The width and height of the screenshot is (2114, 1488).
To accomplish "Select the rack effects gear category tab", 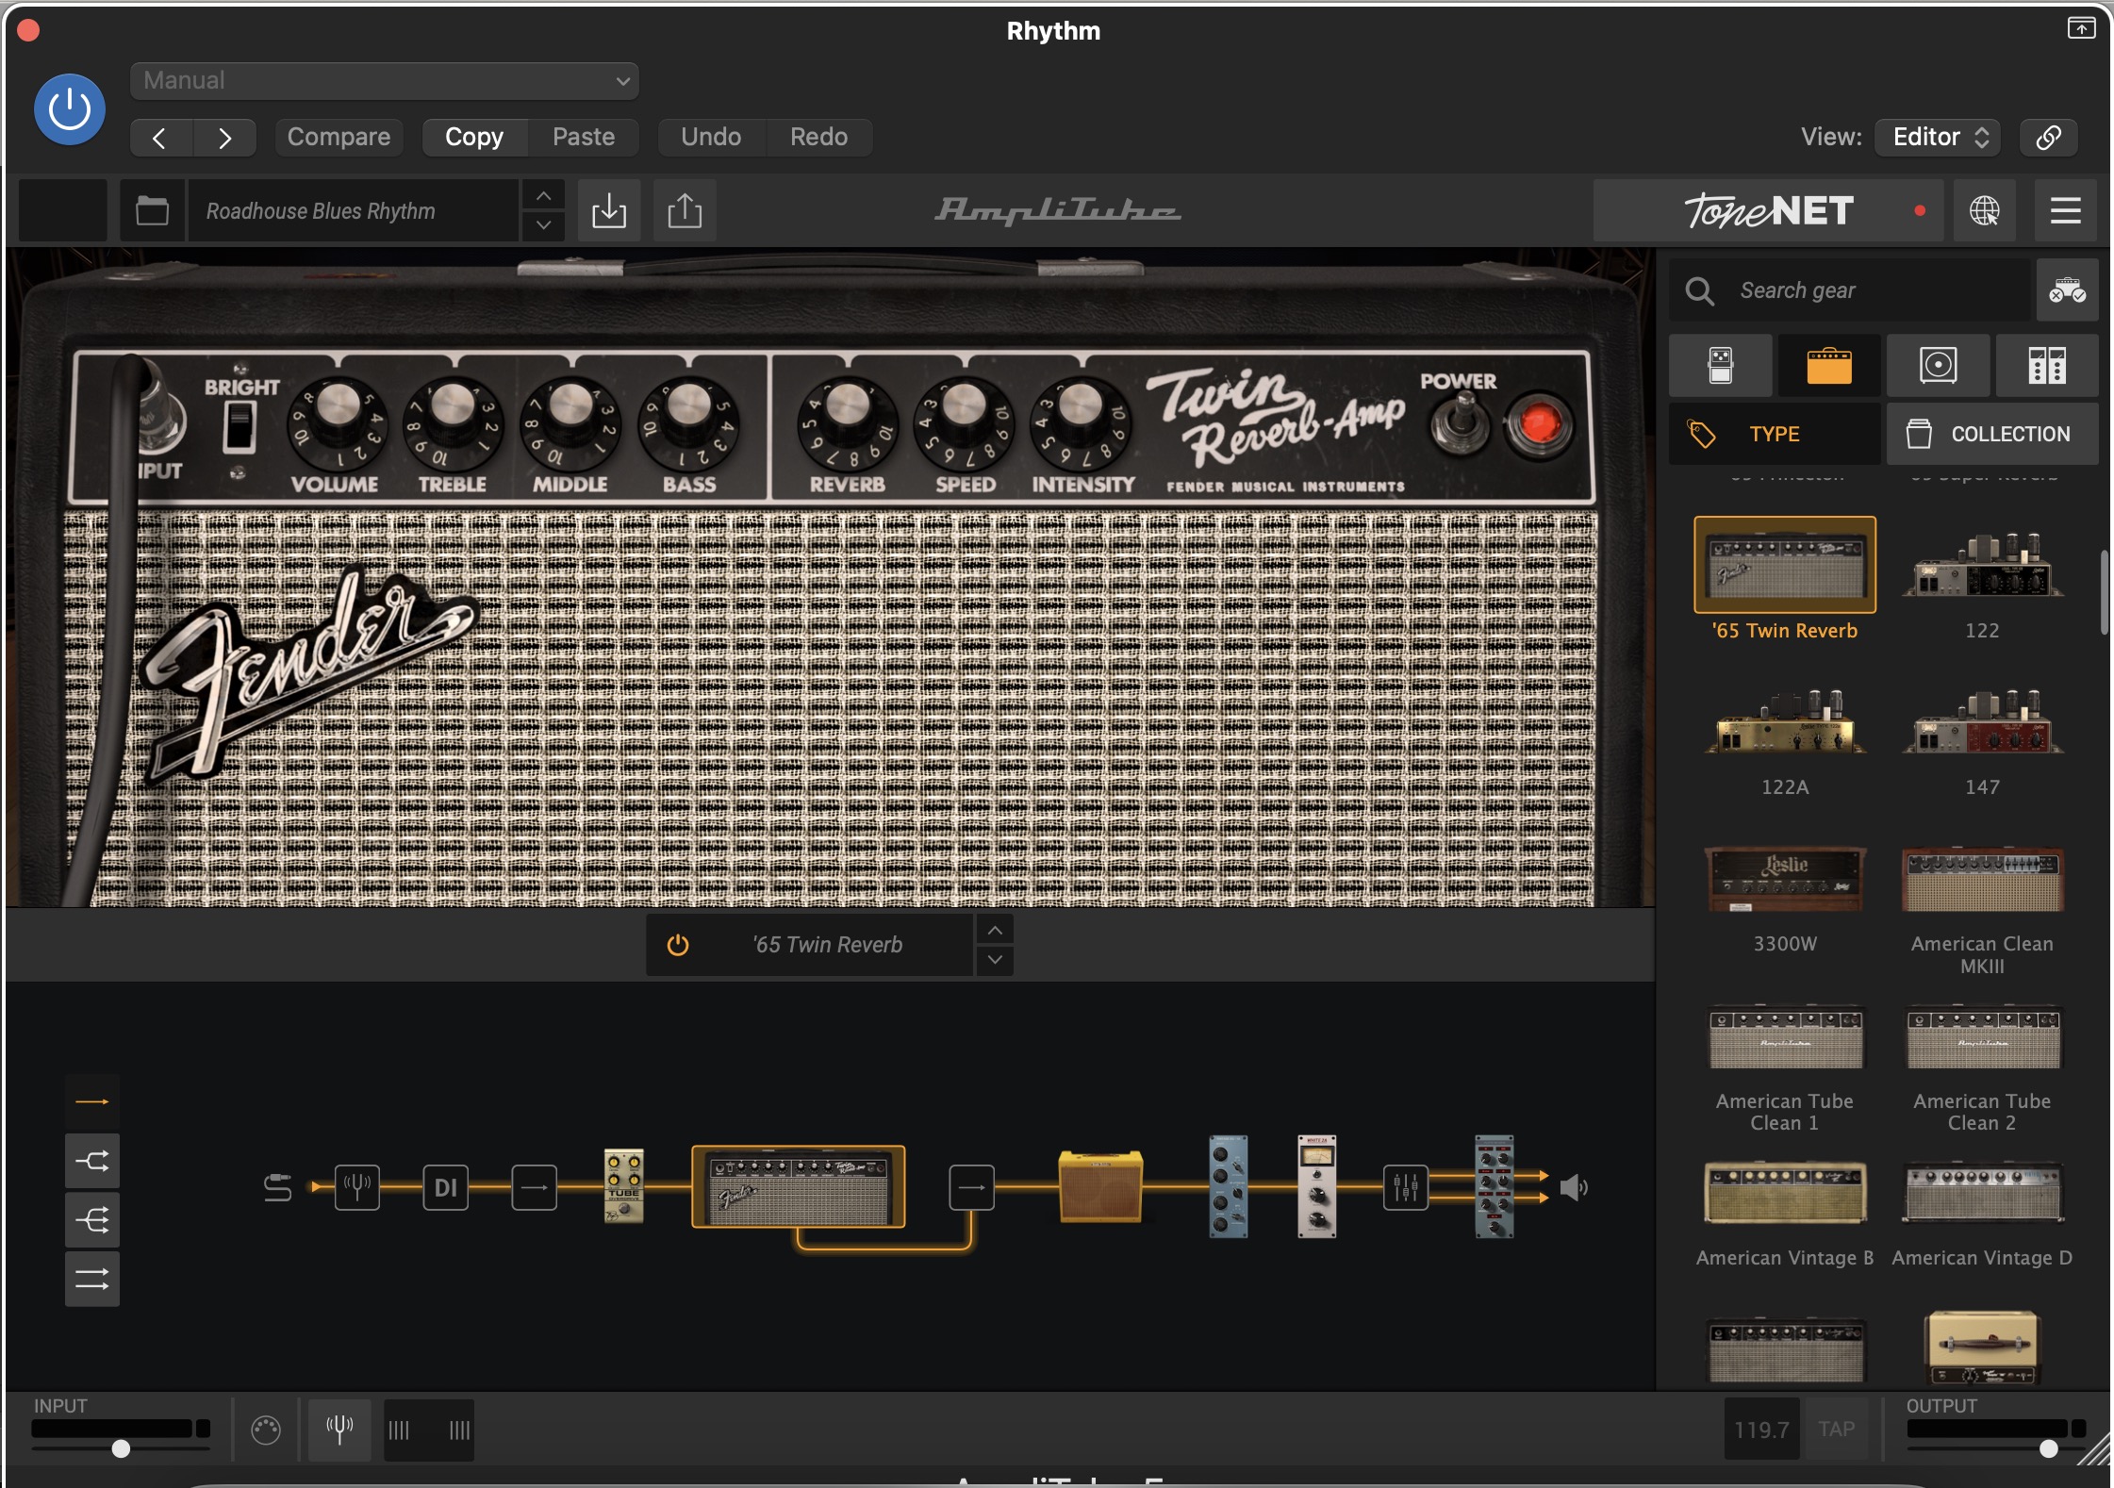I will click(2047, 366).
